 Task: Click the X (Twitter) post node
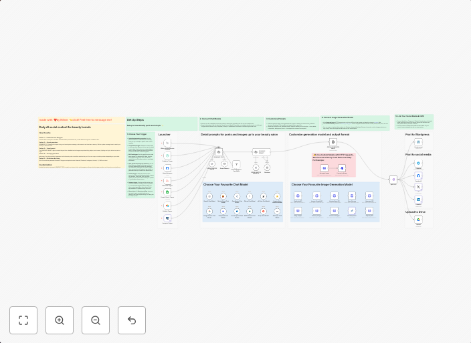coord(419,188)
